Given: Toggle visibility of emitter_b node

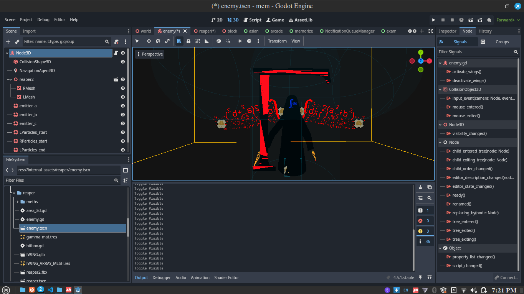Looking at the screenshot, I should 123,115.
